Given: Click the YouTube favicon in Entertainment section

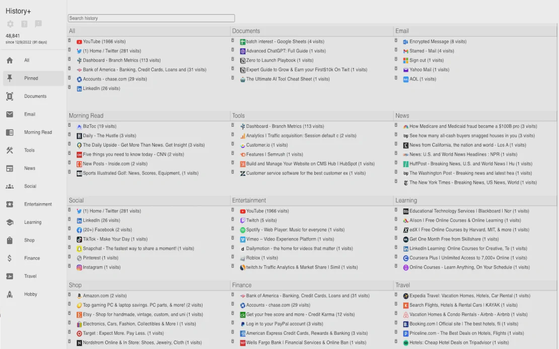Looking at the screenshot, I should [x=242, y=211].
